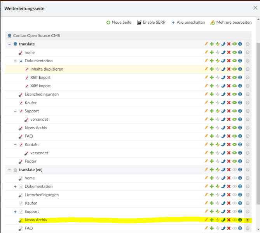This screenshot has height=233, width=260.
Task: Duplicate the Dokumentation page under translate
Action: [212, 61]
